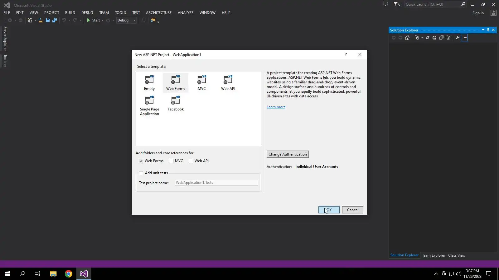Click the Quick Launch search field

pyautogui.click(x=432, y=4)
